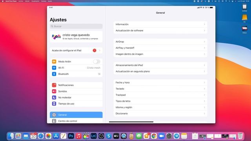The width and height of the screenshot is (251, 141).
Task: Click chevron beside Idioma y región
Action: click(204, 107)
